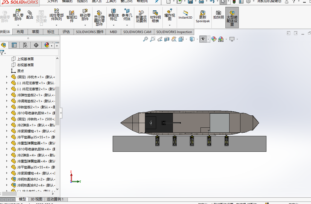Click the Mate (配合) tool
Screen dimensions: 311x204
click(30, 15)
